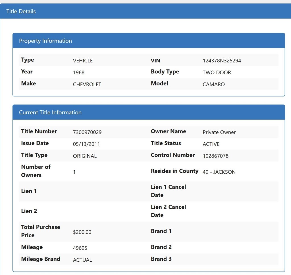
Task: Click the Mileage Brand value ACTUAL
Action: [82, 260]
